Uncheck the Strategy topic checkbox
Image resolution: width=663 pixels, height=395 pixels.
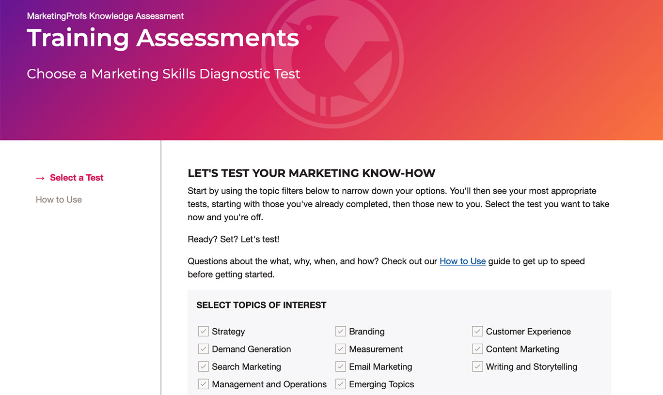pyautogui.click(x=203, y=332)
